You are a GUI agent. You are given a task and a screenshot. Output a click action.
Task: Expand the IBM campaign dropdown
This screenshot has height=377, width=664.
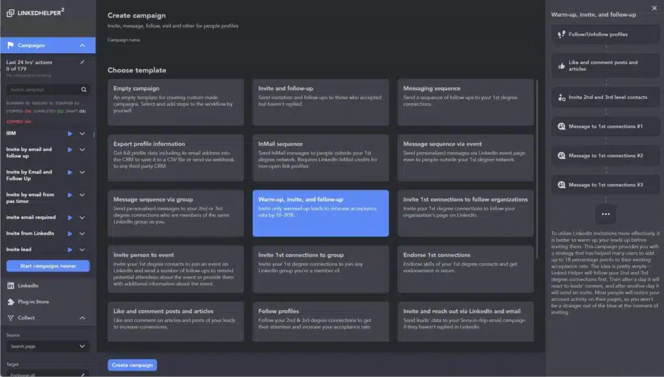83,133
